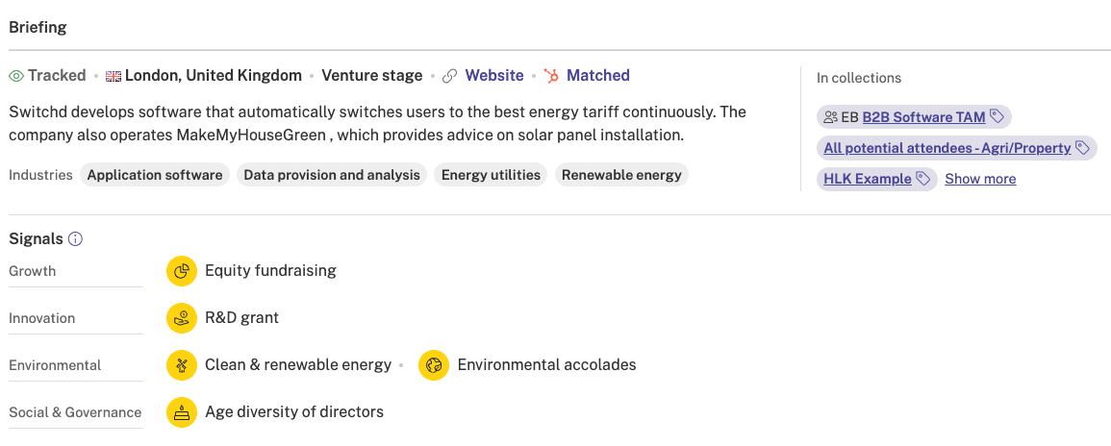1111x446 pixels.
Task: Click the Renewable energy industry tag
Action: [x=621, y=175]
